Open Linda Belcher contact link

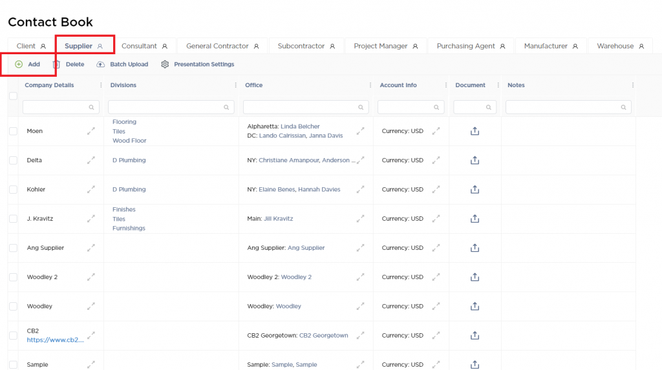point(300,127)
